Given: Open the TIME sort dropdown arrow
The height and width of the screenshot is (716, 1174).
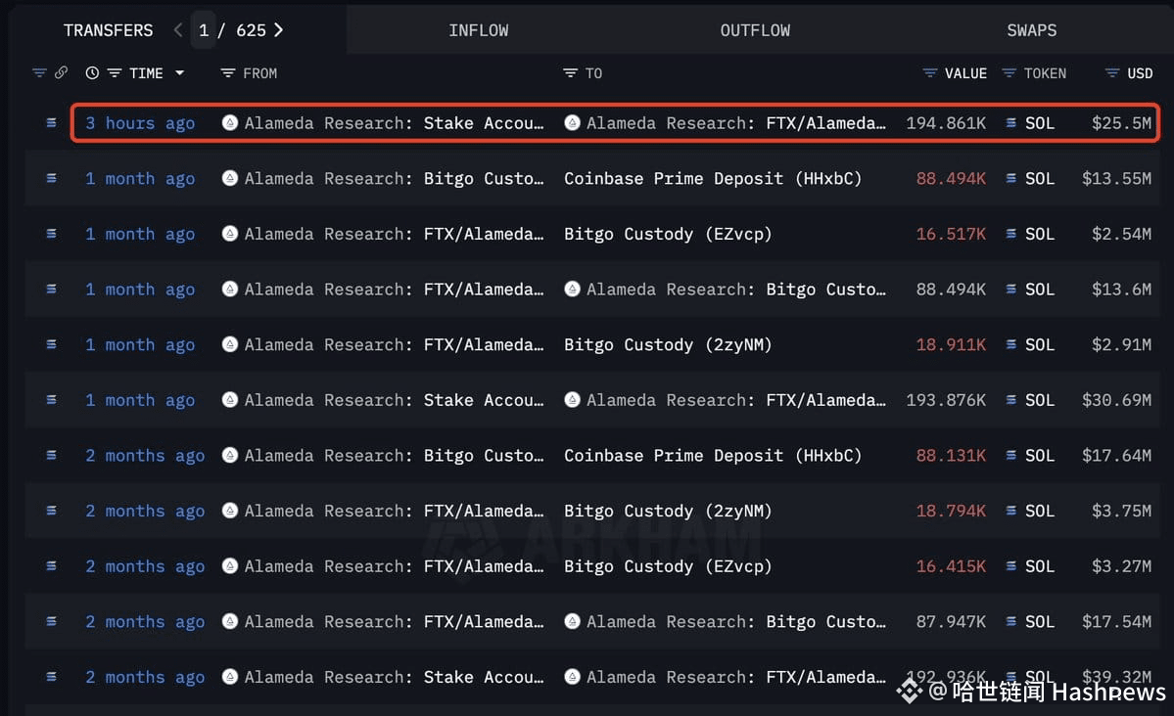Looking at the screenshot, I should [x=179, y=73].
